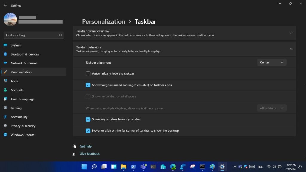Click the back arrow in Settings
The width and height of the screenshot is (306, 172).
[x=5, y=5]
